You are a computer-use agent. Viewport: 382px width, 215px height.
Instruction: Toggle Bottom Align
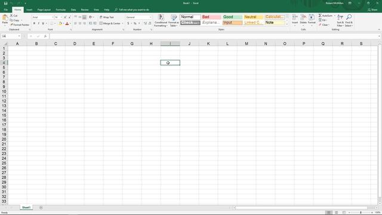(x=84, y=17)
